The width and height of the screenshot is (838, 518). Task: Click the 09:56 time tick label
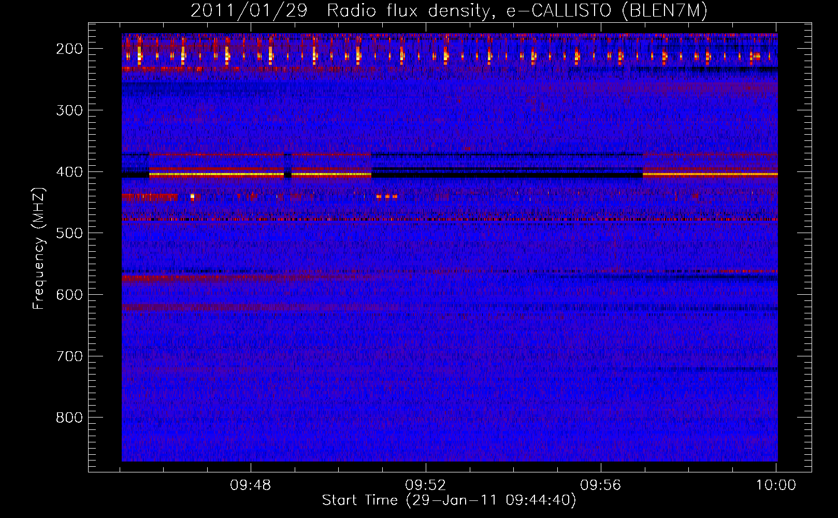click(x=601, y=485)
